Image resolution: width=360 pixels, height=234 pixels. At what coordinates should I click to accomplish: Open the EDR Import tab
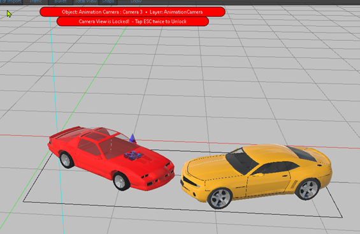tap(11, 2)
